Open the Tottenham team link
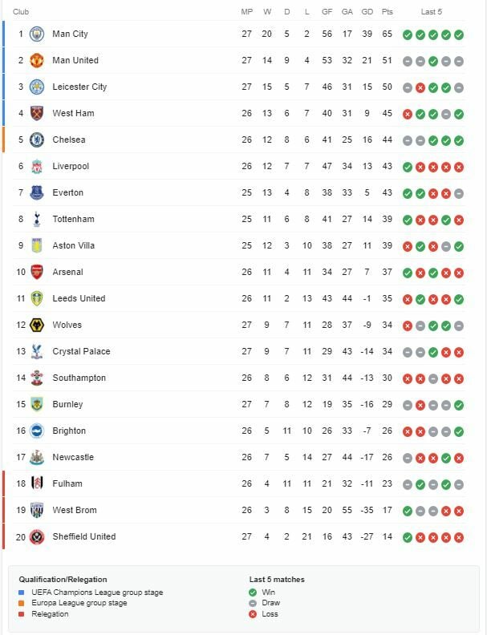 tap(73, 219)
